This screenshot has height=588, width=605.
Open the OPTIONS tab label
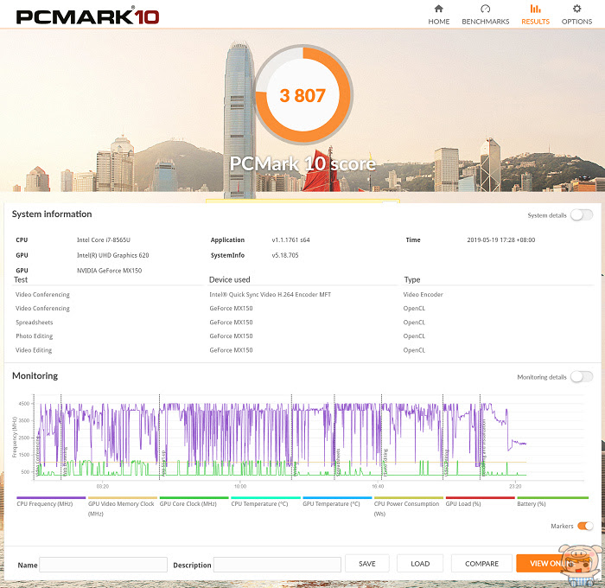click(576, 22)
